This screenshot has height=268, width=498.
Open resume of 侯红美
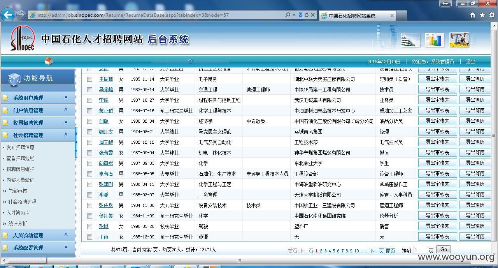click(106, 216)
